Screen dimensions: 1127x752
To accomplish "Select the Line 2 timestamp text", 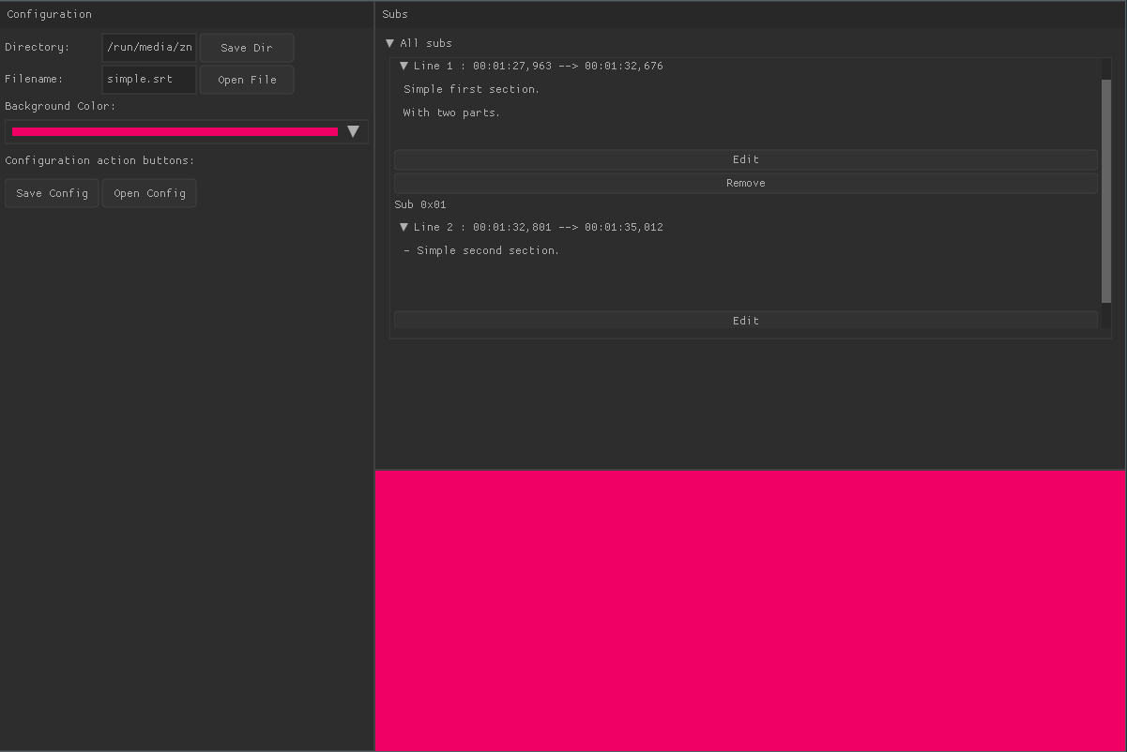I will [542, 227].
